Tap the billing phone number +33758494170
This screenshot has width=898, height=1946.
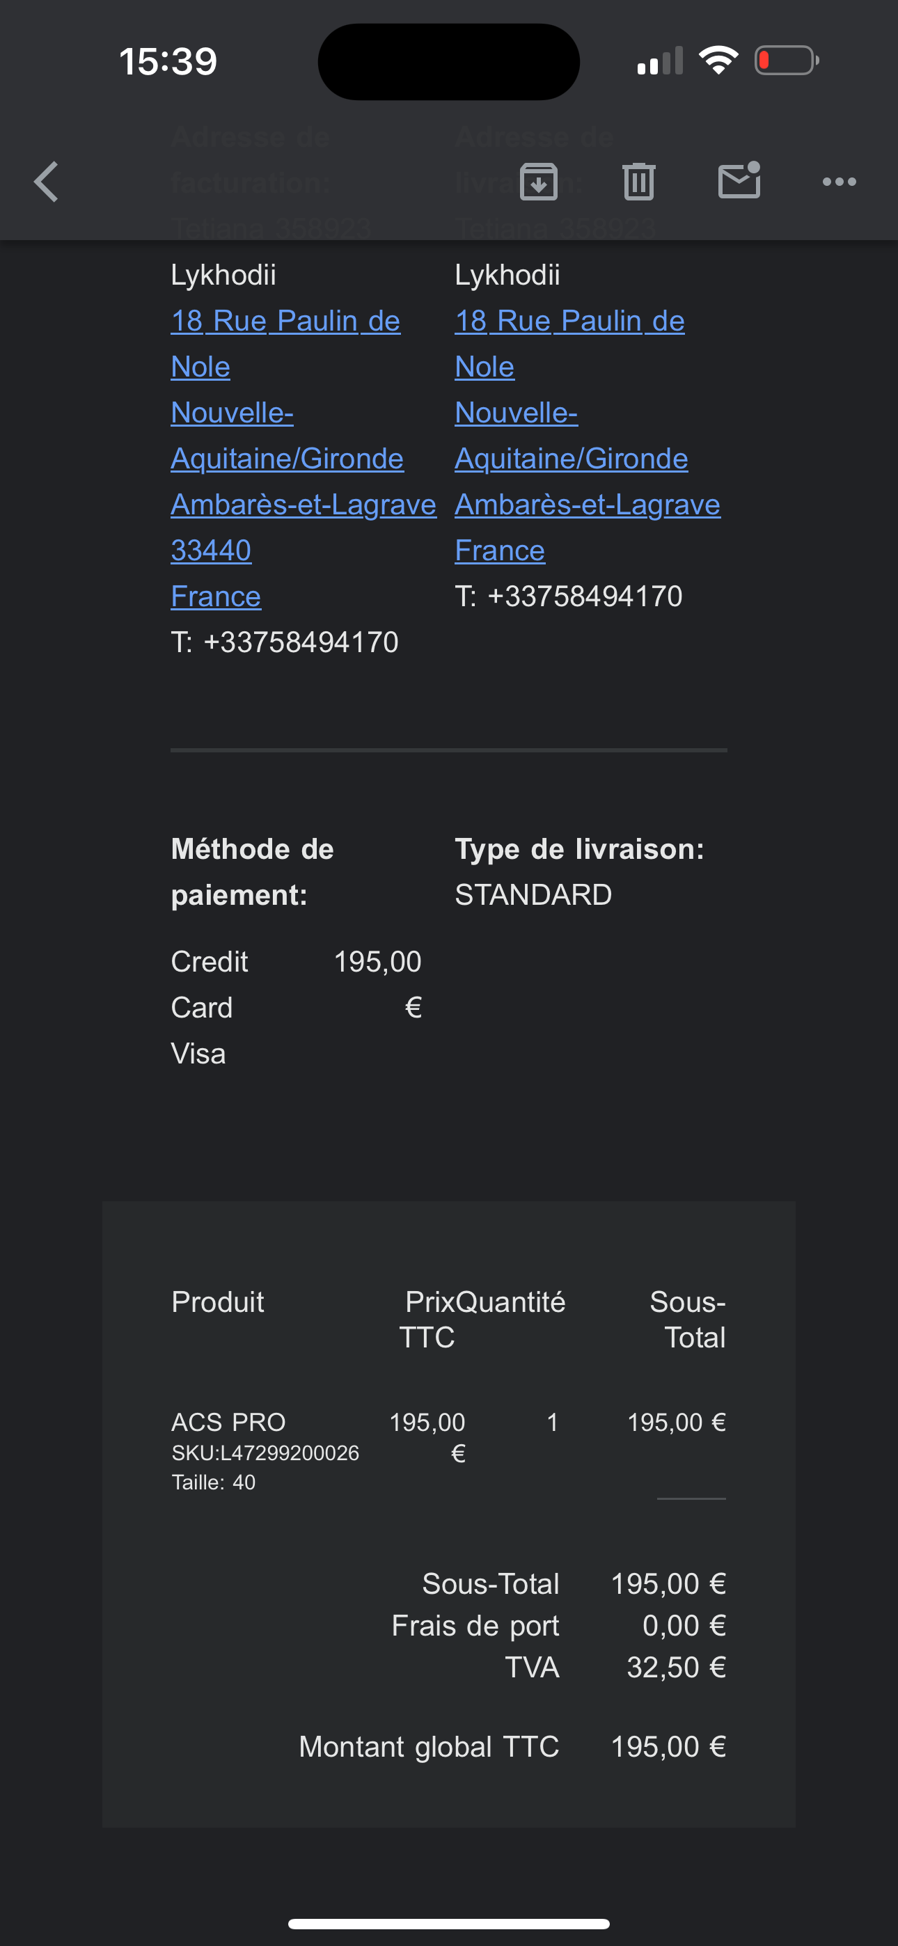pyautogui.click(x=300, y=642)
